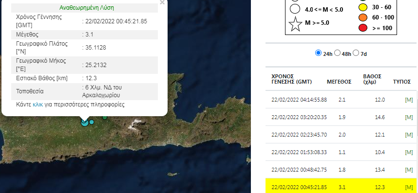Open the κλικ link for more information
Screen dimensions: 418x193
(x=38, y=104)
